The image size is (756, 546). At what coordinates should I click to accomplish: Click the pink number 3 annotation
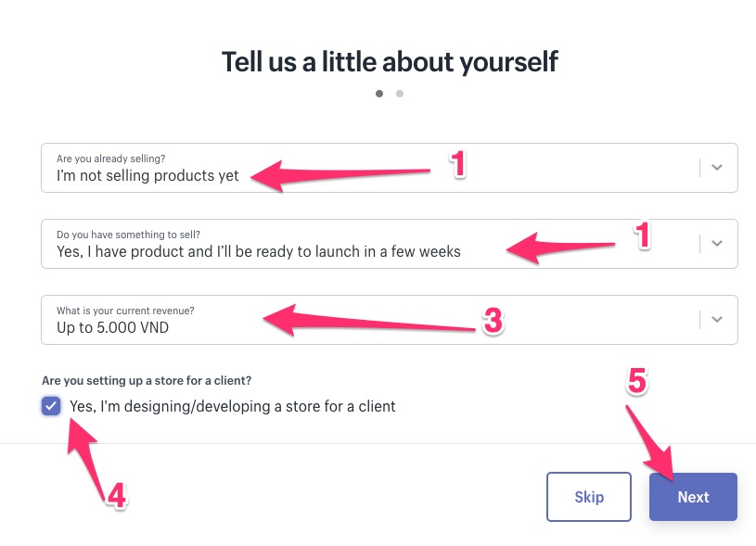tap(493, 322)
